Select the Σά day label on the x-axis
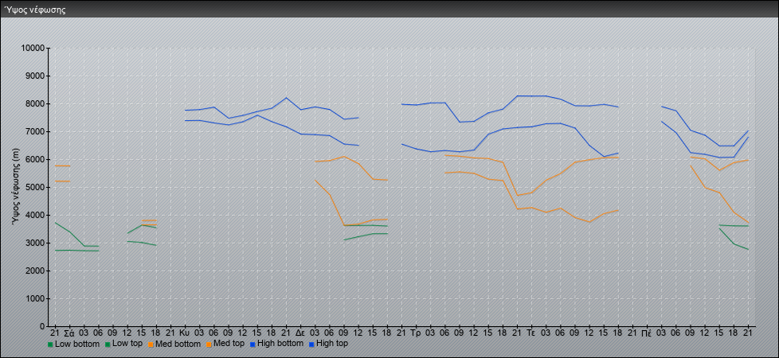 [69, 333]
